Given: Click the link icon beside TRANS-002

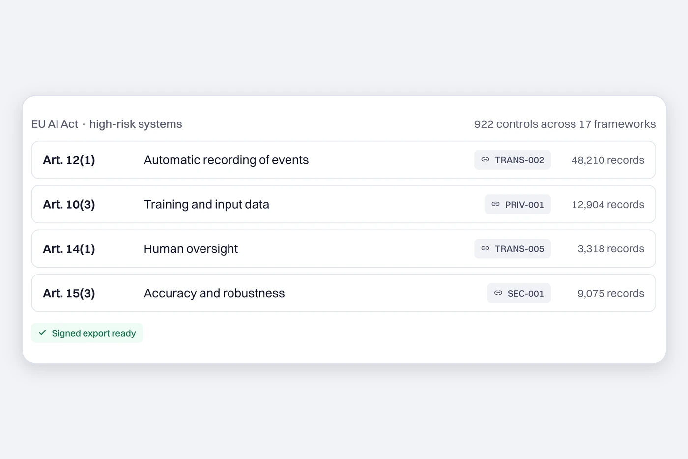Looking at the screenshot, I should [x=485, y=160].
